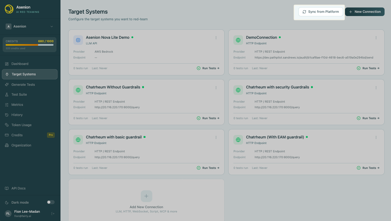Click the plus icon in Add New Connection card
The image size is (391, 221).
point(146,196)
